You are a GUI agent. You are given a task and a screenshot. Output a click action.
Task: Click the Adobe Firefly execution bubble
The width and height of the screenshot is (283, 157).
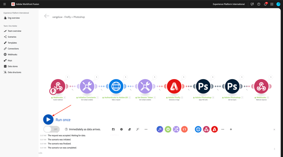pyautogui.click(x=183, y=77)
